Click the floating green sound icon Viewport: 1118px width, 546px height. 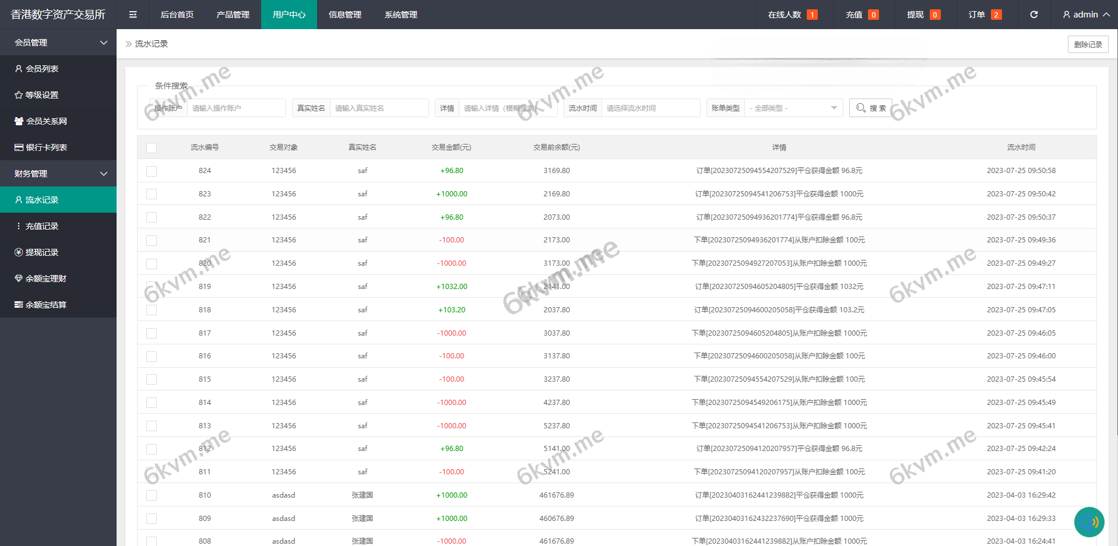[1089, 522]
